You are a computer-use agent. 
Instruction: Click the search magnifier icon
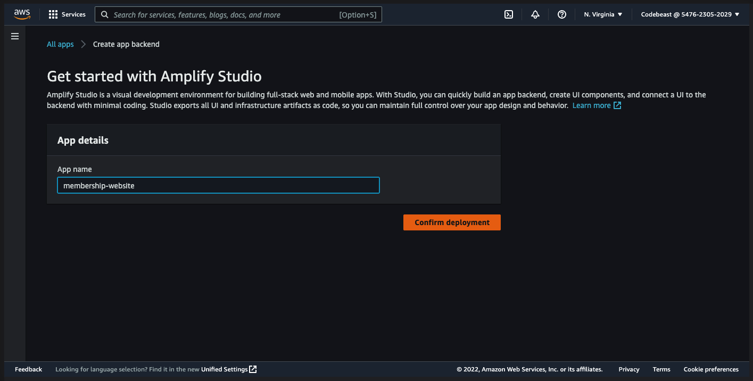click(x=105, y=15)
